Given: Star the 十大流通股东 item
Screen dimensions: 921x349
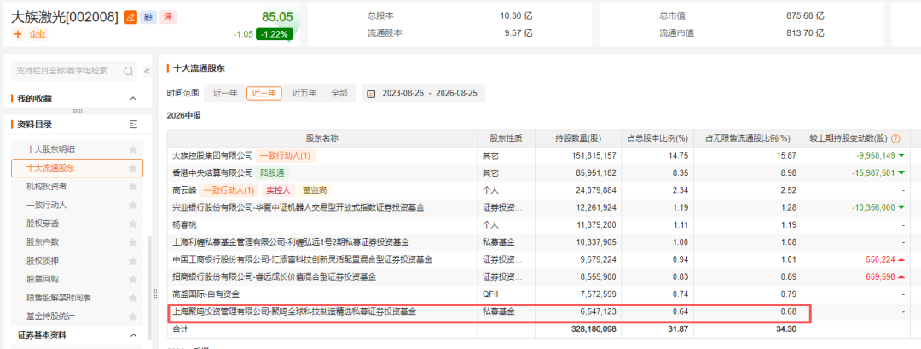Looking at the screenshot, I should tap(133, 168).
